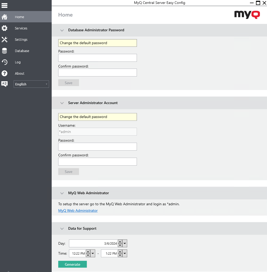Open the Day date picker dropdown
Viewport: 267px width, 272px height.
(x=125, y=243)
